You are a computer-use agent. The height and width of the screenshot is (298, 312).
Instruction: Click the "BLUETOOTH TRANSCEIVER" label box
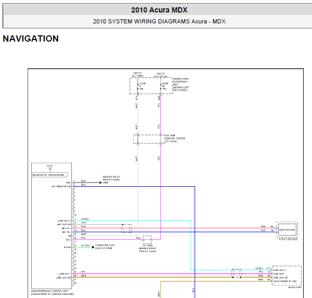(x=50, y=175)
